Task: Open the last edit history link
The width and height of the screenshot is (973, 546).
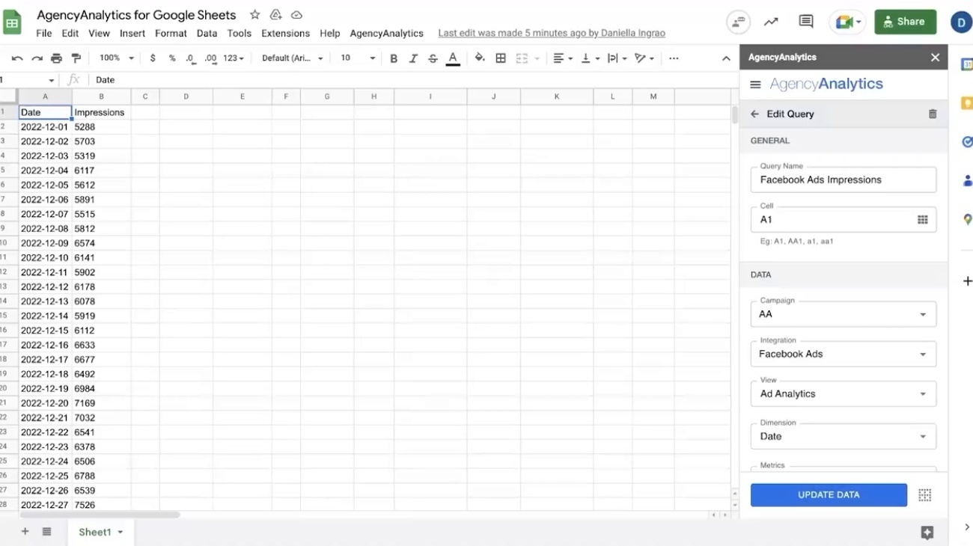Action: pos(552,33)
